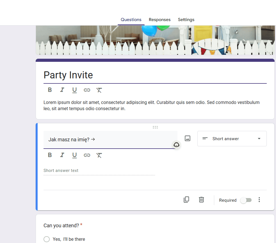Toggle the Required switch
The image size is (276, 243).
point(246,200)
